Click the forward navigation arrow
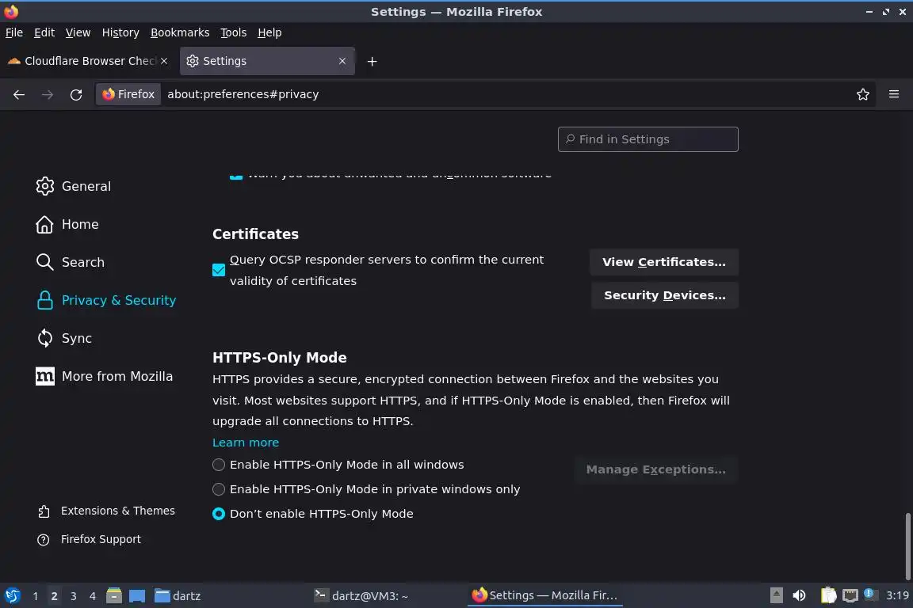Screen dimensions: 913x608 pos(48,94)
